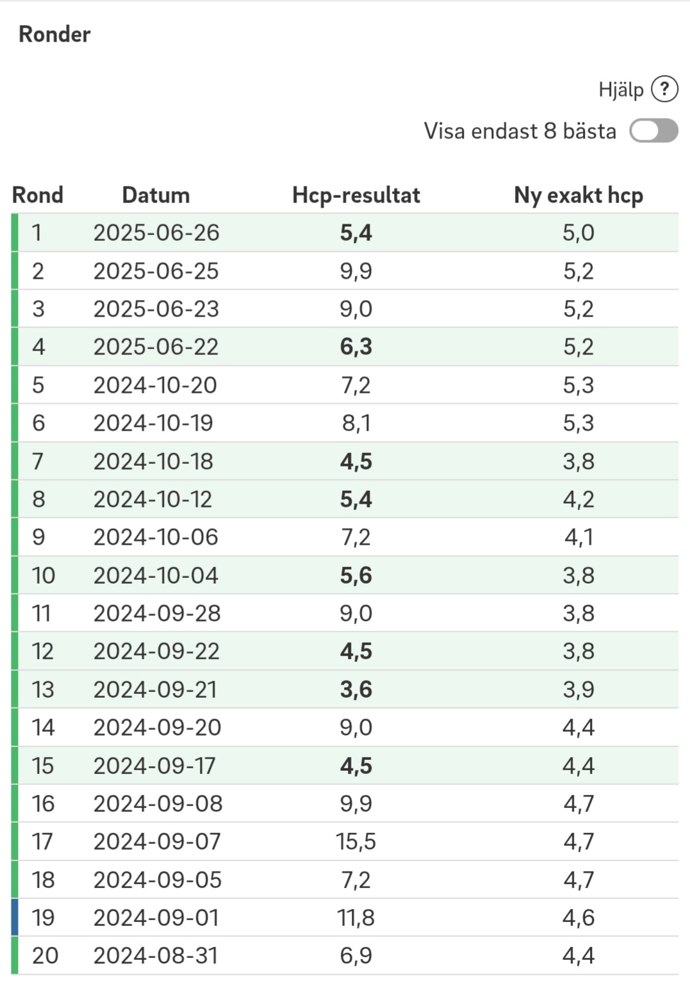Click the Hjälp text link
This screenshot has width=690, height=997.
click(x=621, y=90)
